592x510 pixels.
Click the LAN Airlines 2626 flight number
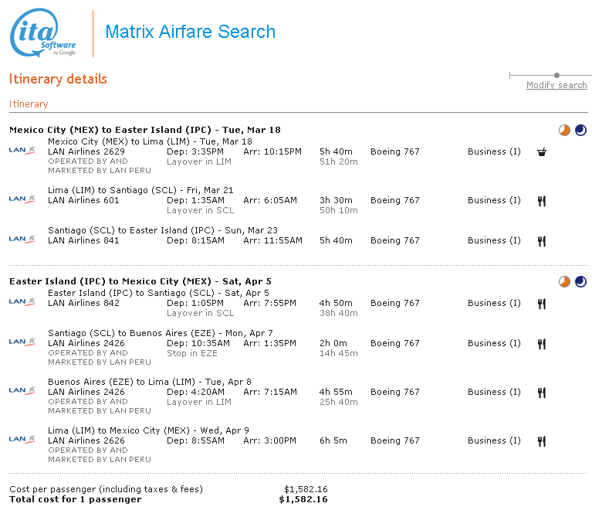(86, 440)
